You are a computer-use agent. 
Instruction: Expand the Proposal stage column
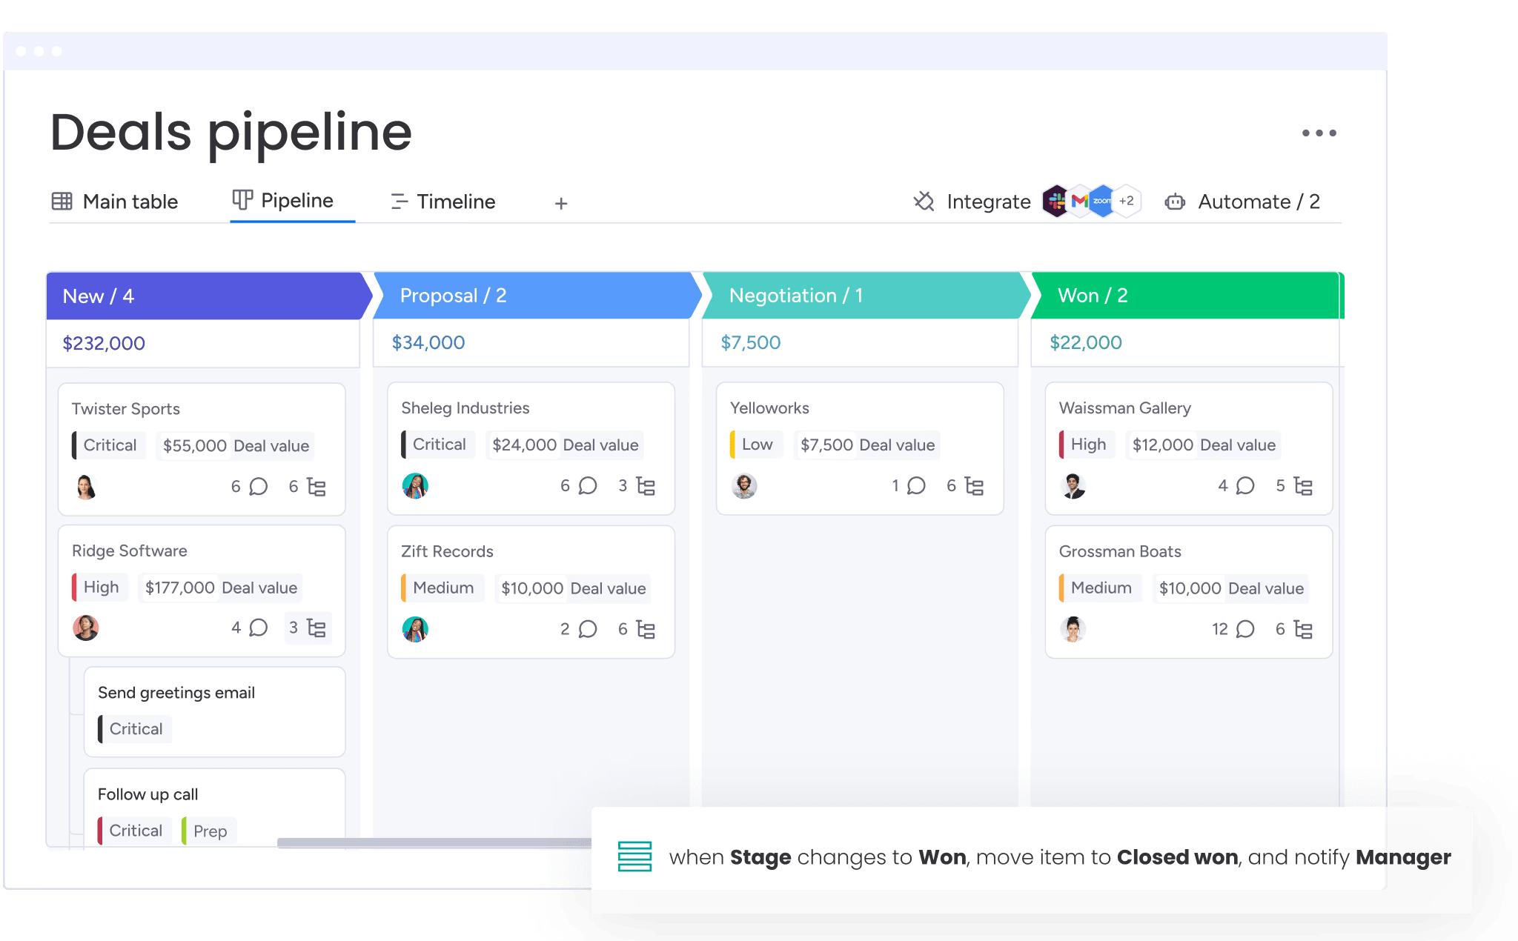(530, 296)
